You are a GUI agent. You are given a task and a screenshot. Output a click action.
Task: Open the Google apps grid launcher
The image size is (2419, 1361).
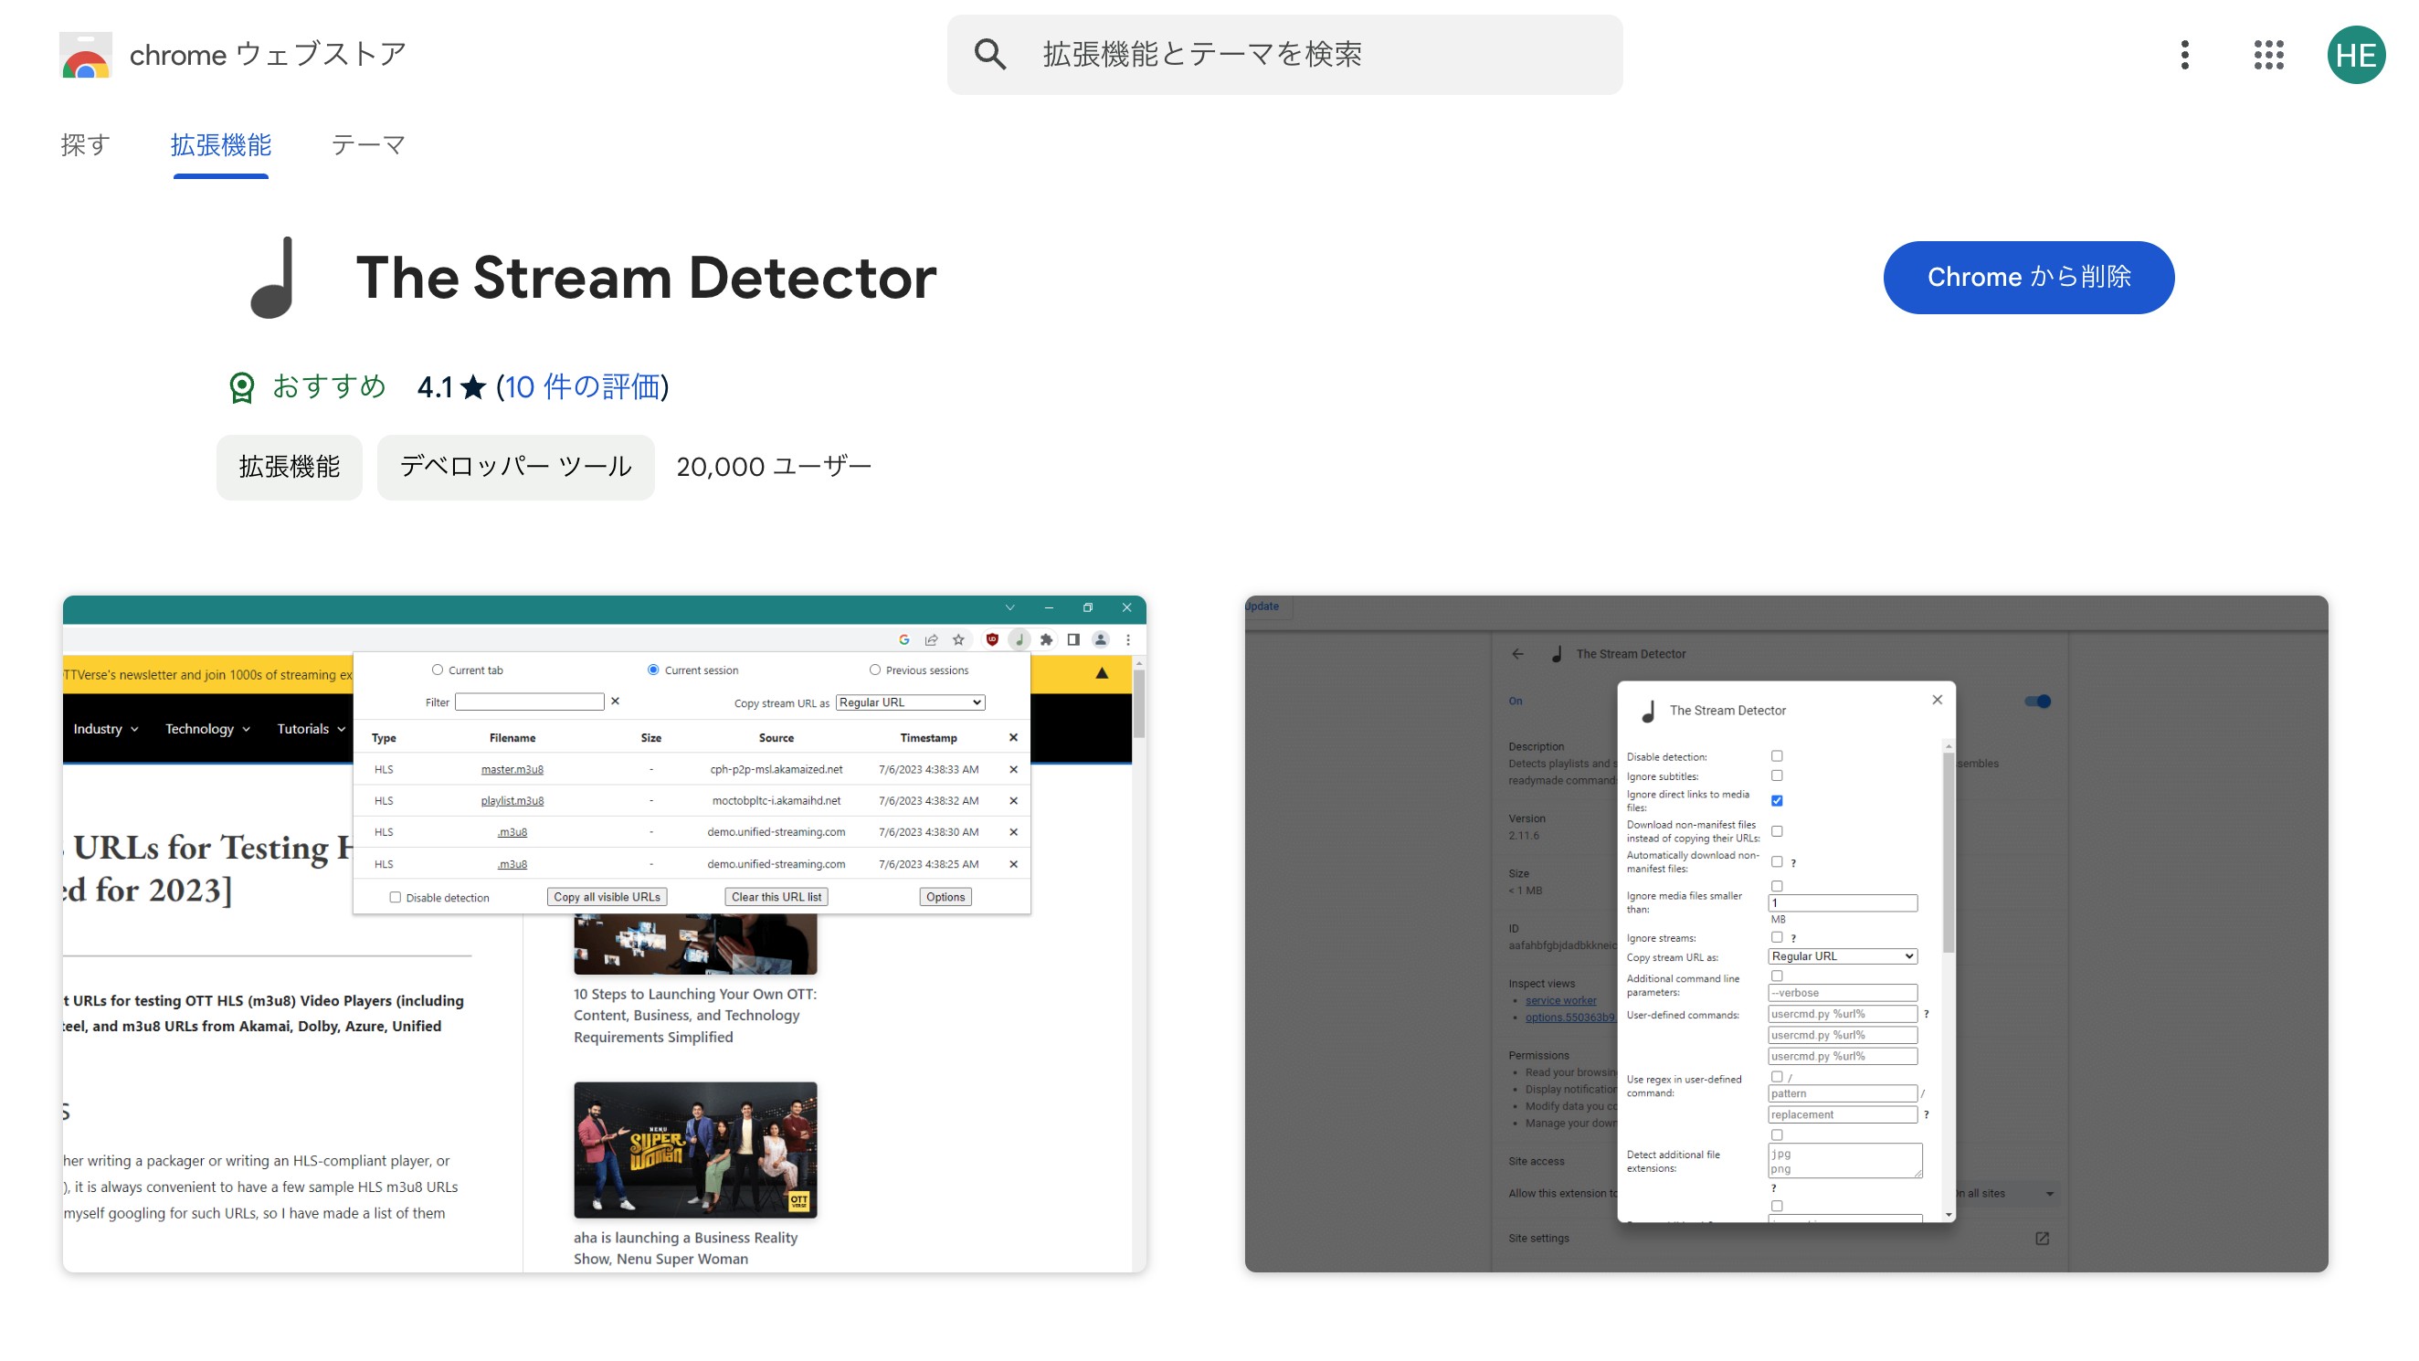click(2267, 55)
